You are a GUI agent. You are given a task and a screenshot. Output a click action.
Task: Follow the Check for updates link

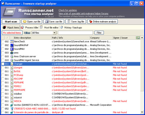coord(68,10)
